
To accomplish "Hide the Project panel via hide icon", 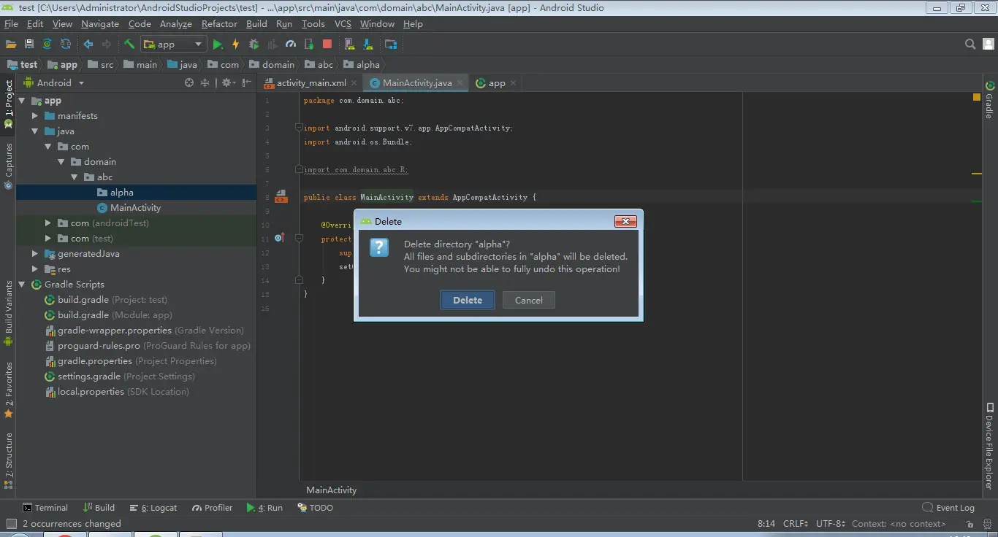I will (247, 82).
